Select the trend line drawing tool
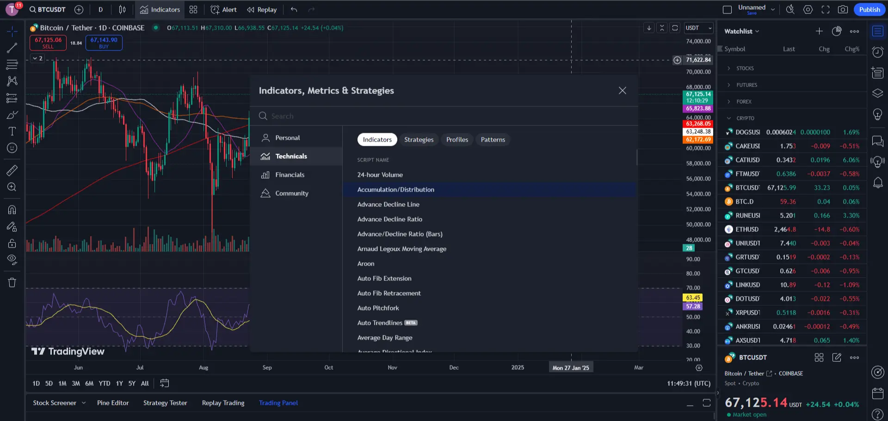 pos(12,48)
